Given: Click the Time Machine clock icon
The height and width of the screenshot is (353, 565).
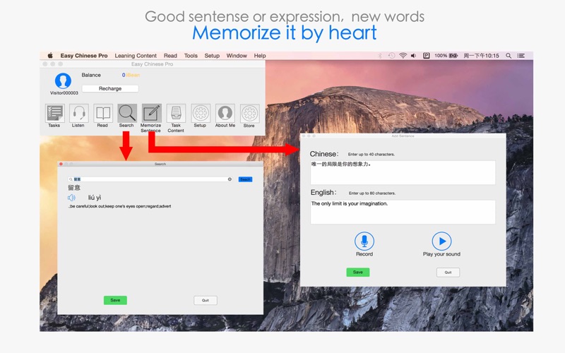Looking at the screenshot, I should [x=391, y=56].
